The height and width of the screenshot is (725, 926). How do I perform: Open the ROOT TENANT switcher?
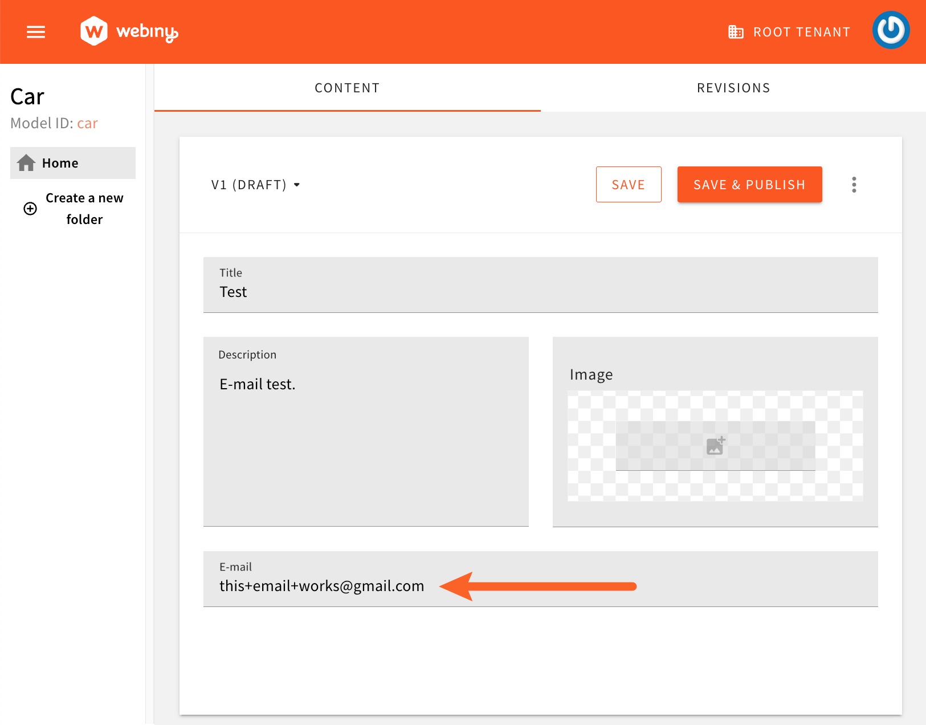pos(789,32)
